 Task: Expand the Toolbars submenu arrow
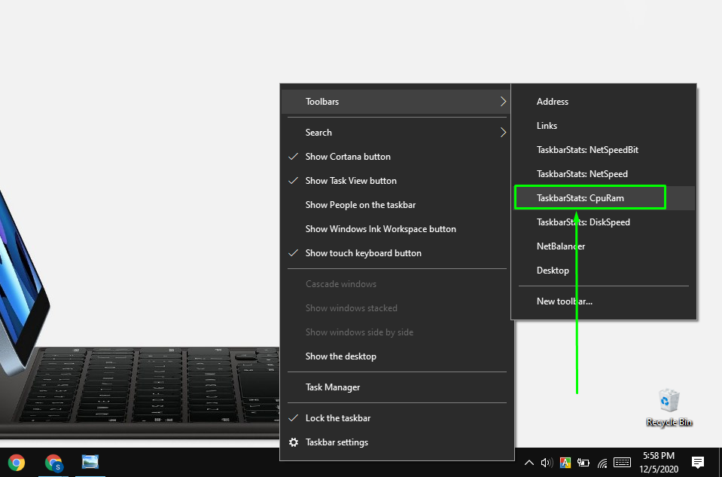[502, 102]
